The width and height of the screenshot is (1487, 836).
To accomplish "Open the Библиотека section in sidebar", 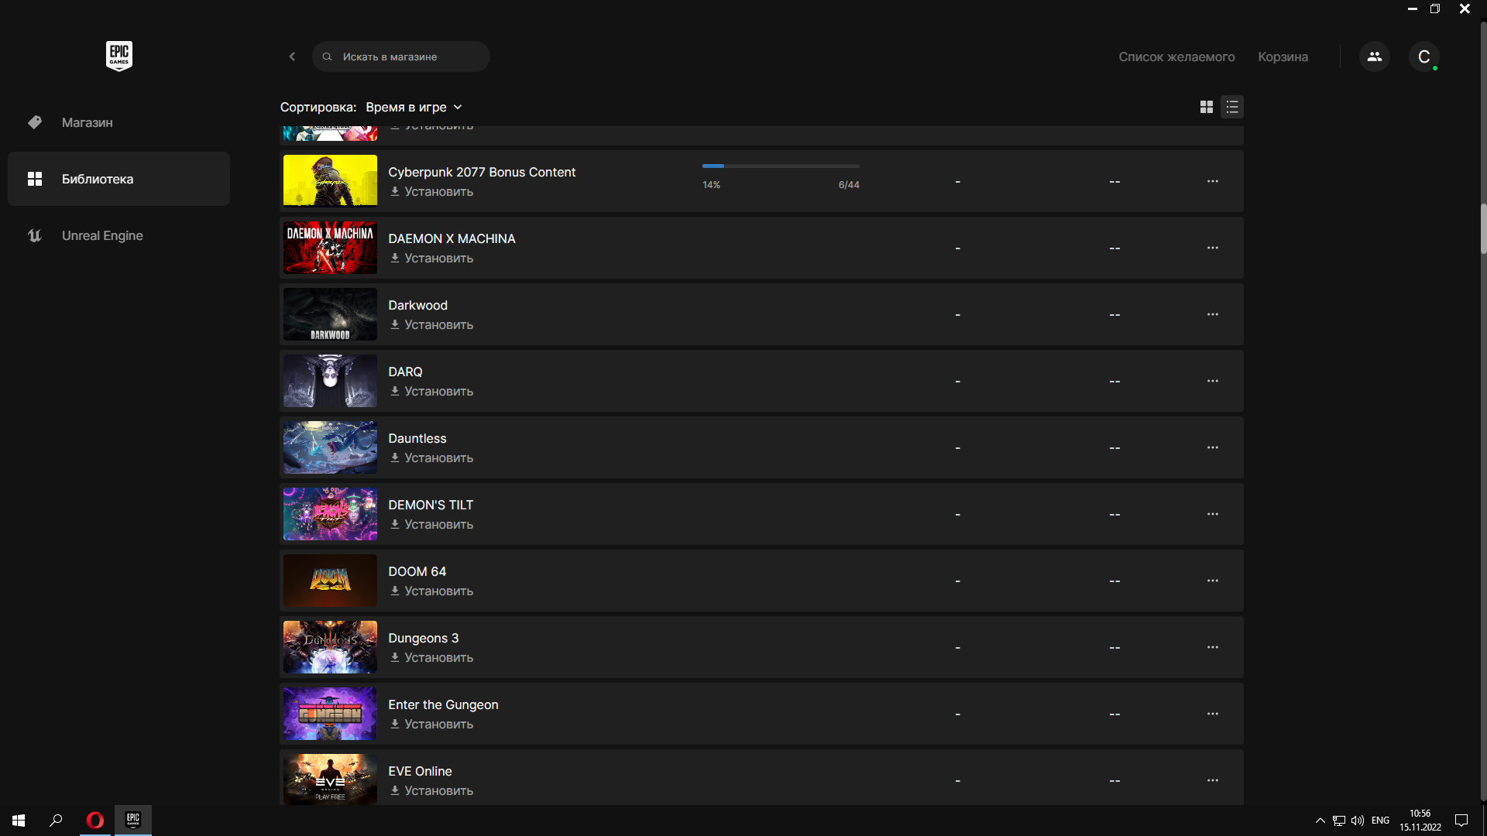I will pyautogui.click(x=118, y=179).
